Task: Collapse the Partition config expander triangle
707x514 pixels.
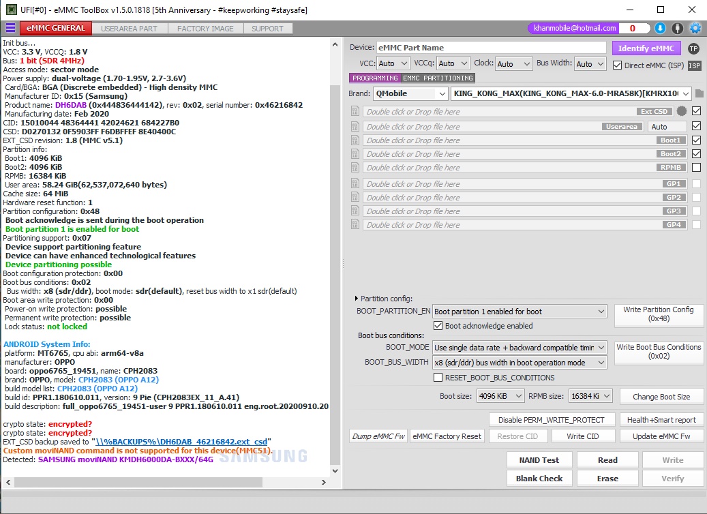Action: coord(356,299)
